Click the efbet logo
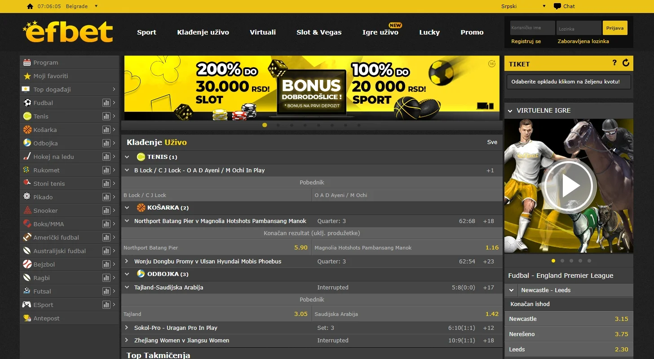654x359 pixels. coord(68,31)
